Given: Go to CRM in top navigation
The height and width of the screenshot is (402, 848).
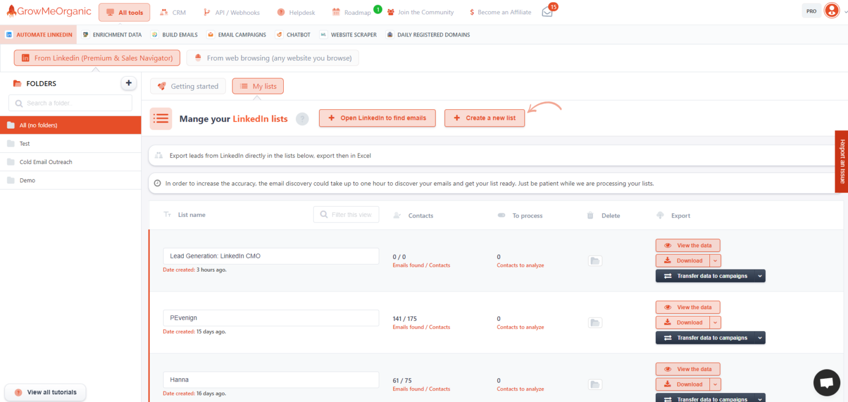Looking at the screenshot, I should click(x=173, y=12).
